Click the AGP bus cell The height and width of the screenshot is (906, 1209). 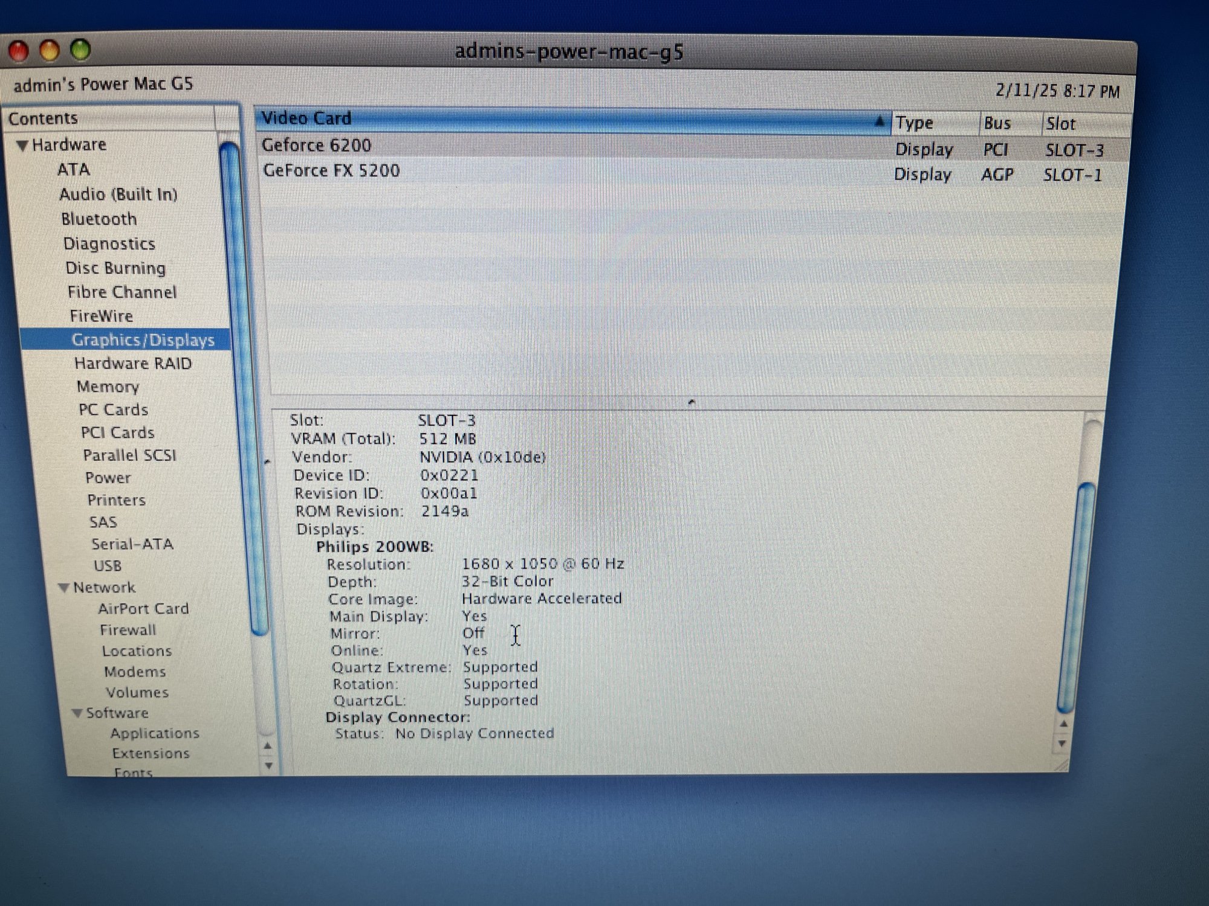pyautogui.click(x=997, y=175)
